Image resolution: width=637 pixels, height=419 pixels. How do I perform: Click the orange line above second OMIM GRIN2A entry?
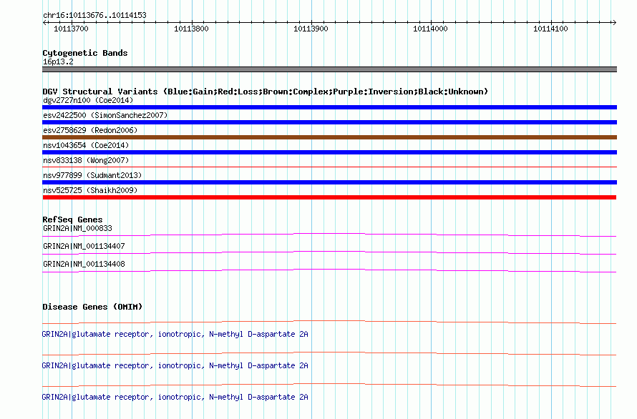pos(329,354)
